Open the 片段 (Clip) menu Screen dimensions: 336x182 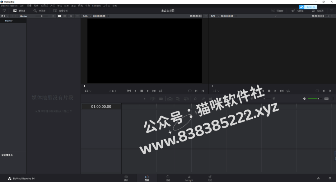click(53, 6)
